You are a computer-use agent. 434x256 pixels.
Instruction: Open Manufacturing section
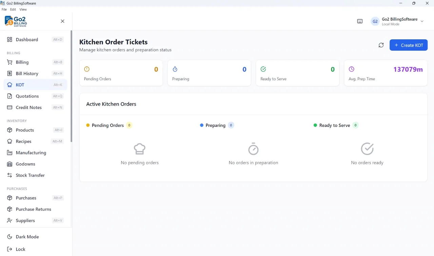click(35, 153)
